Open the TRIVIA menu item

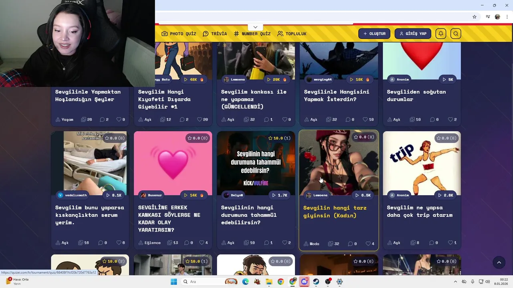tap(215, 34)
